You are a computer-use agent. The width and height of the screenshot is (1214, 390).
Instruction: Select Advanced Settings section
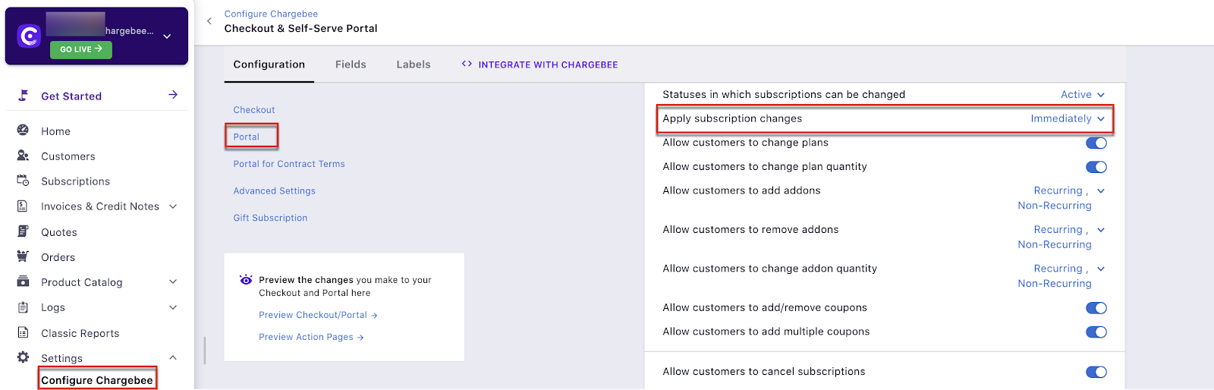point(275,191)
